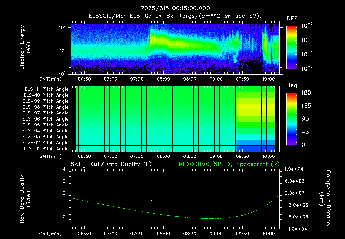345x239 pixels.
Task: Click the 10:00 time tick under the pitch angle panel
Action: click(x=269, y=157)
